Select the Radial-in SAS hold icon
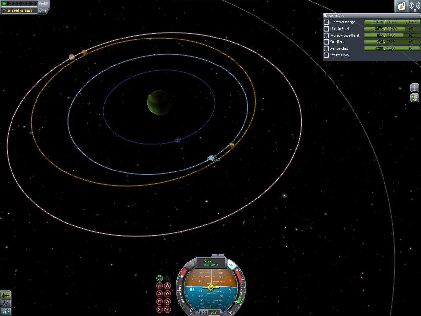 [x=160, y=302]
